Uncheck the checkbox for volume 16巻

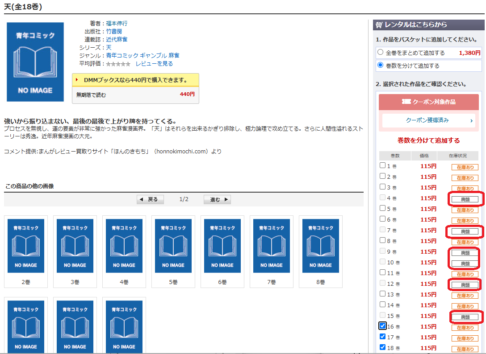coord(383,326)
